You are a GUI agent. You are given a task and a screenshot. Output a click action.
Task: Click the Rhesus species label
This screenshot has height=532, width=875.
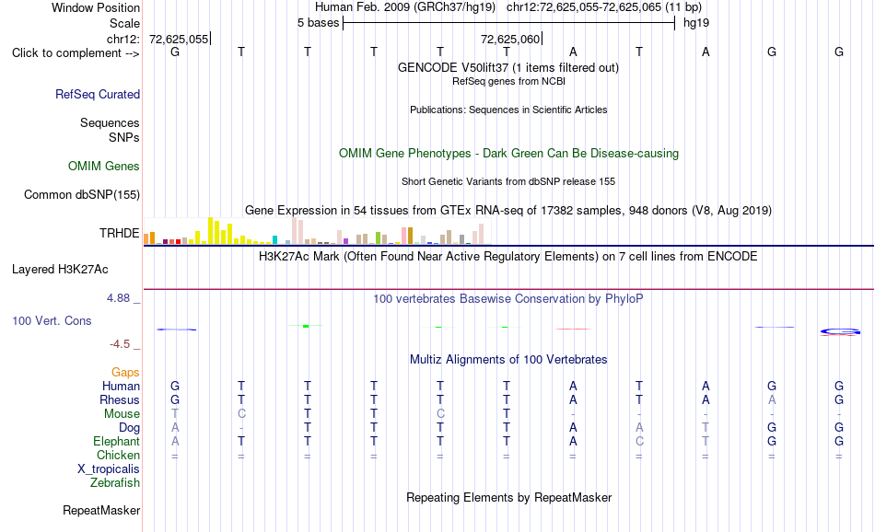coord(120,399)
